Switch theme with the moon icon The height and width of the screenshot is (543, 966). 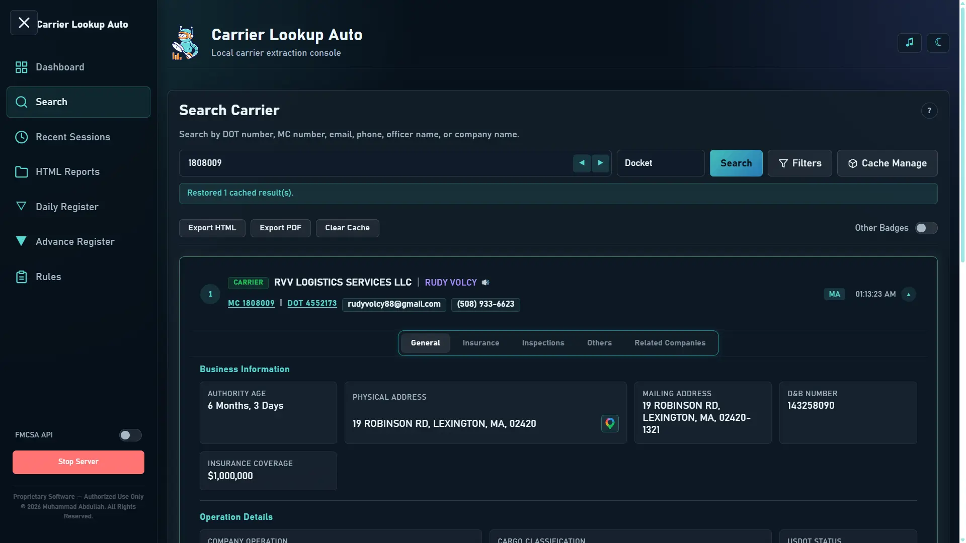point(938,43)
